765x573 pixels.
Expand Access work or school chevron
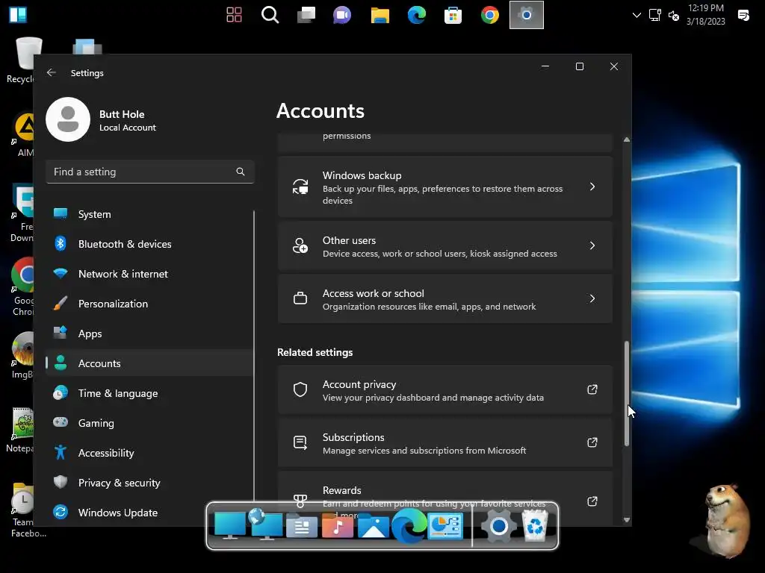point(592,298)
